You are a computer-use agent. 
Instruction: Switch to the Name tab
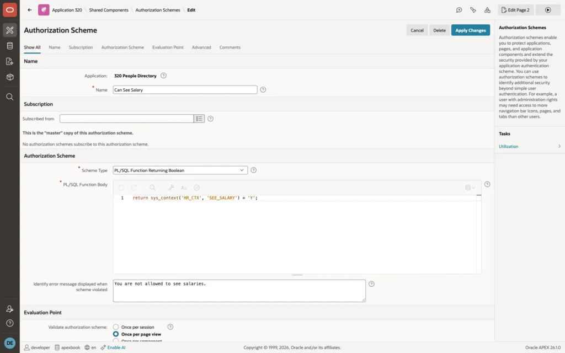(55, 47)
